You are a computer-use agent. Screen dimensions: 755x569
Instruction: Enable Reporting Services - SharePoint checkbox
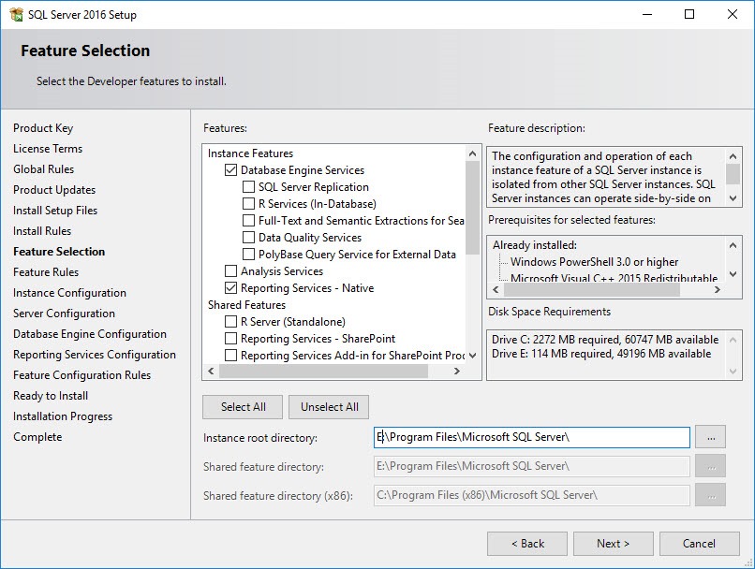(231, 339)
